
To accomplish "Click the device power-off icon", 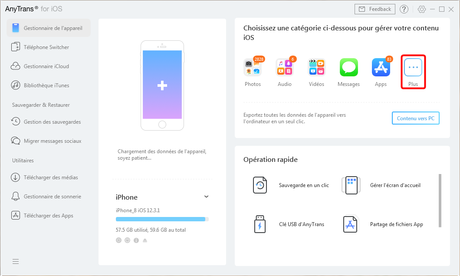I will tap(127, 240).
